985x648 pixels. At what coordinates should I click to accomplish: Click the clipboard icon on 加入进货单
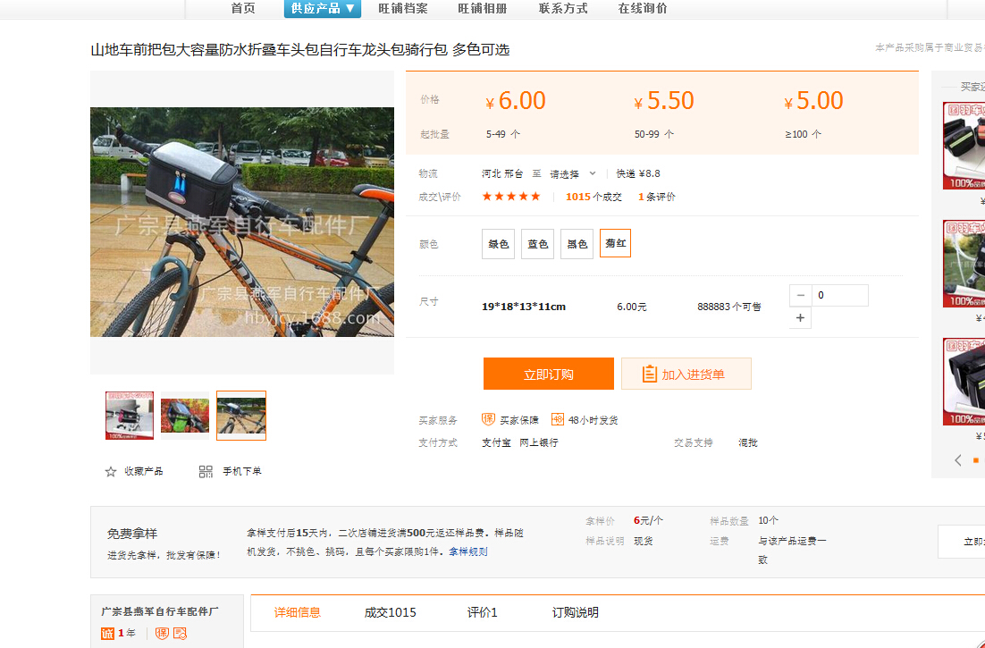pyautogui.click(x=650, y=374)
